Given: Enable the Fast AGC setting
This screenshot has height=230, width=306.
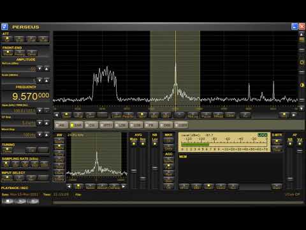Looking at the screenshot, I should [168, 167].
